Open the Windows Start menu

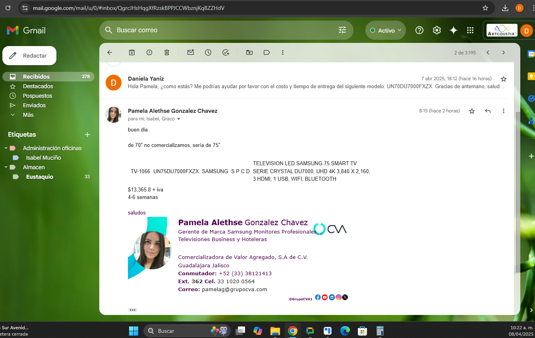133,331
